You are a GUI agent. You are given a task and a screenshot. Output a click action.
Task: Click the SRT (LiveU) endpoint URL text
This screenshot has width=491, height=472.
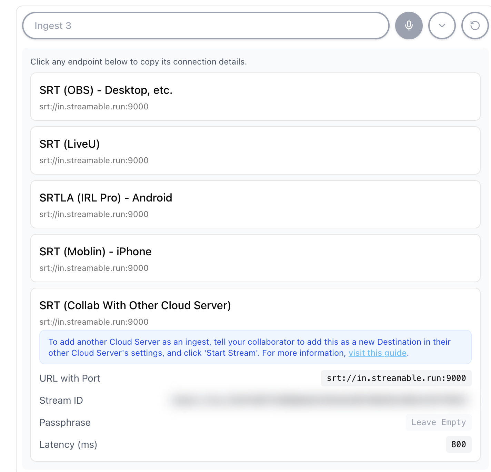point(93,160)
